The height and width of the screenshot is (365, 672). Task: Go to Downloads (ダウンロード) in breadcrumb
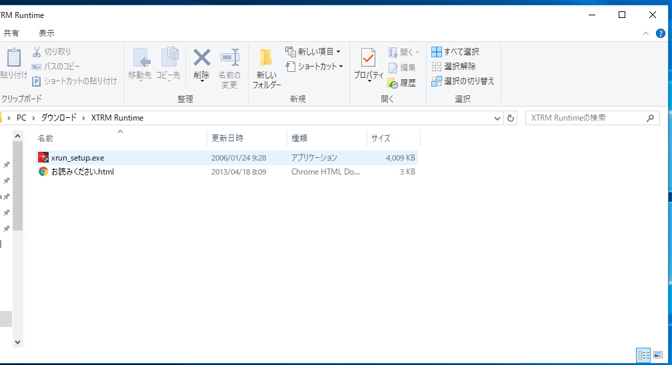tap(59, 118)
